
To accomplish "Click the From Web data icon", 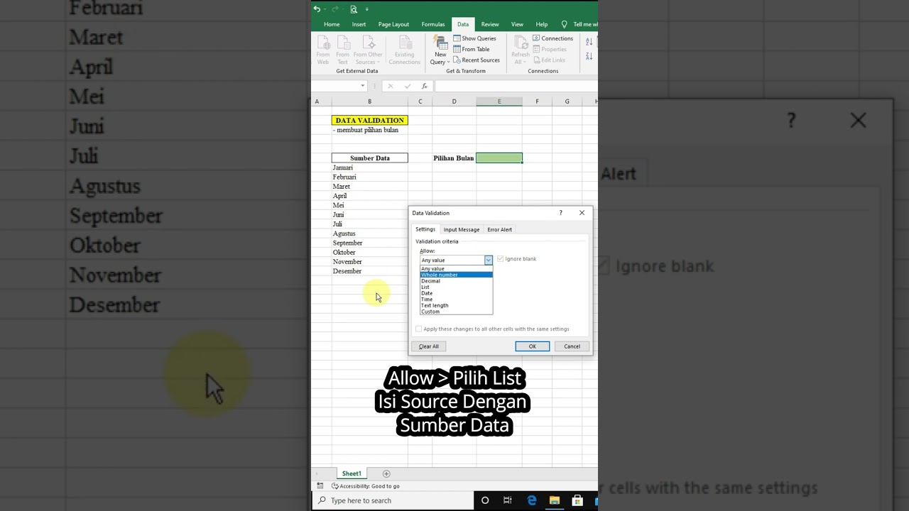I will (323, 50).
